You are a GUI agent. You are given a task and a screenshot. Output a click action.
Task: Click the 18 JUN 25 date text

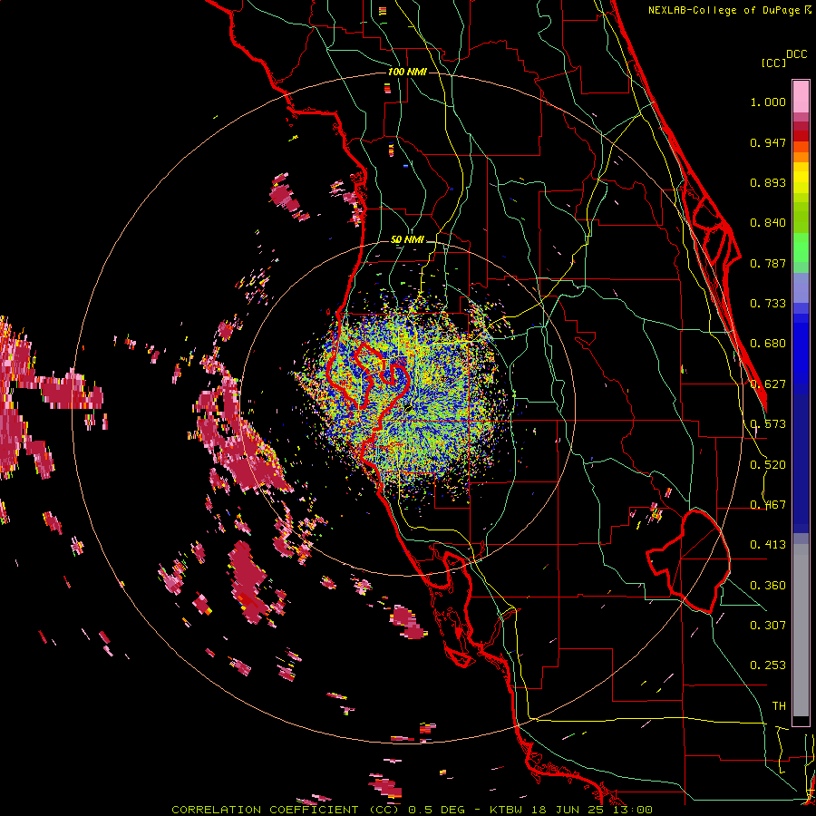(x=568, y=810)
